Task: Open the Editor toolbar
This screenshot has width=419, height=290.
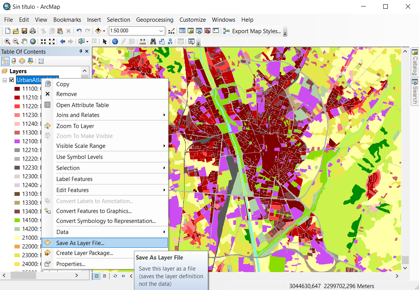Action: [171, 31]
